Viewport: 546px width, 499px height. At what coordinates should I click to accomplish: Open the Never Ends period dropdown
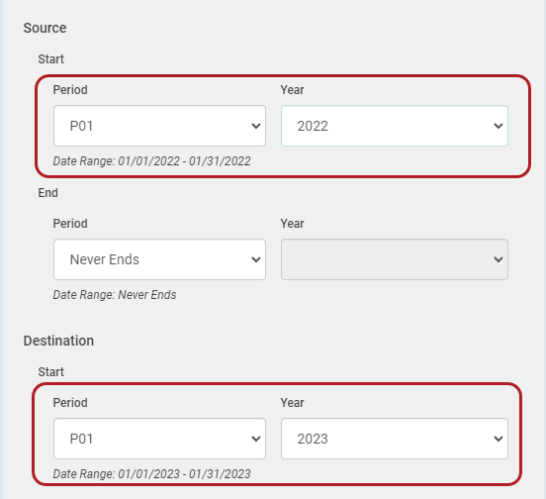pyautogui.click(x=159, y=259)
